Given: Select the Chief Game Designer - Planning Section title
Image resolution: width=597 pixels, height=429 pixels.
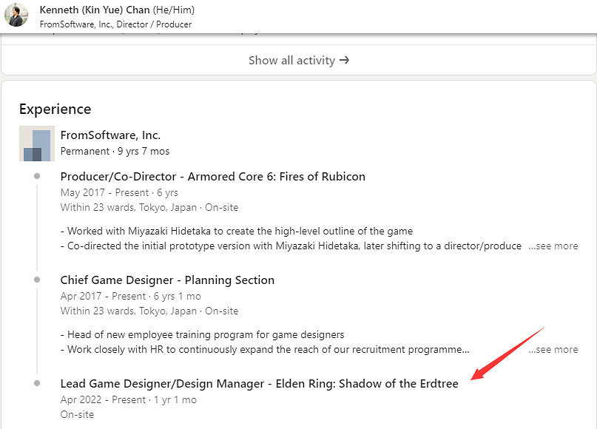Looking at the screenshot, I should pos(167,280).
